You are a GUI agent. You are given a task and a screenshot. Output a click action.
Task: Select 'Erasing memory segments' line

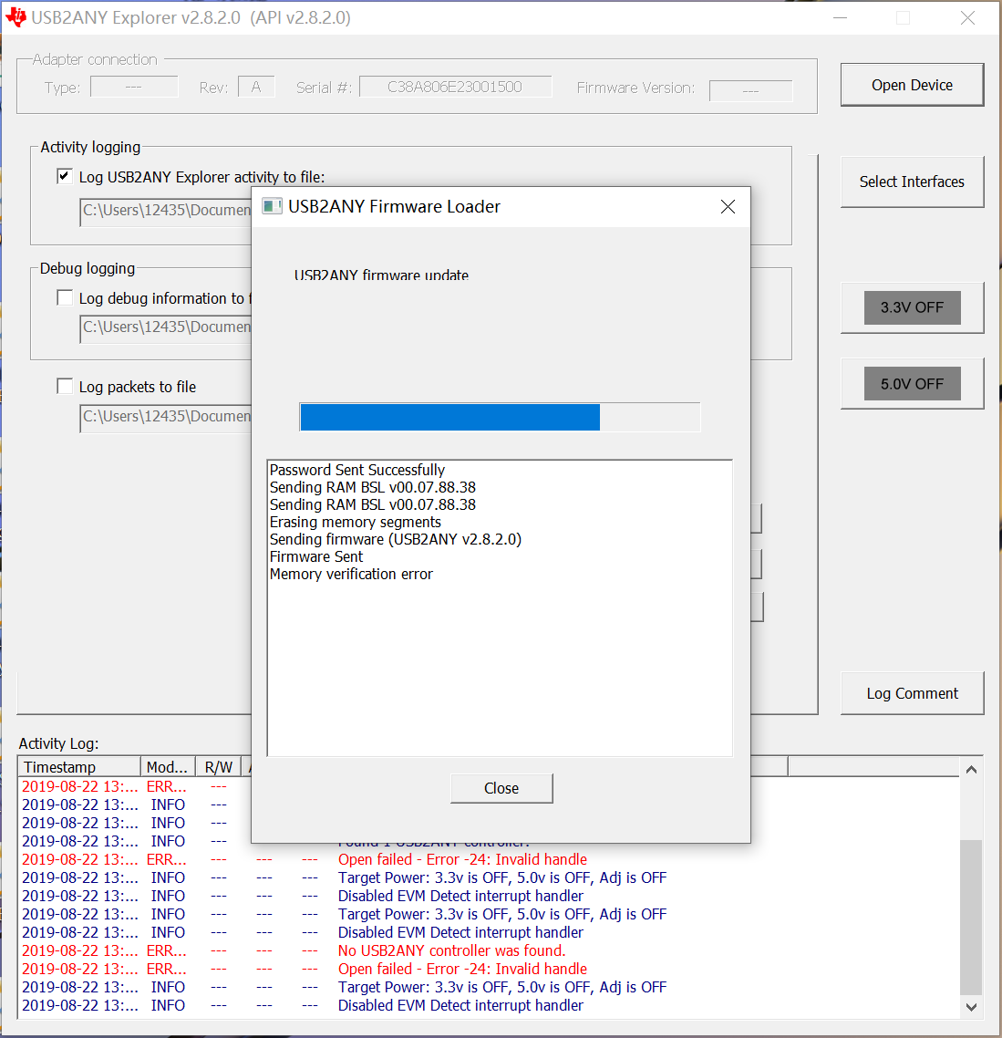tap(355, 523)
